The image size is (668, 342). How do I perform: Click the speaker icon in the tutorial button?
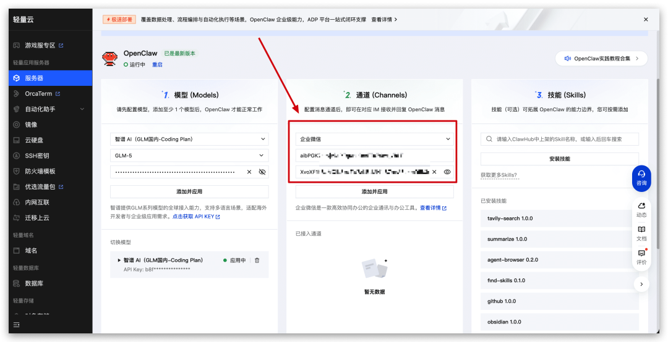[x=567, y=59]
